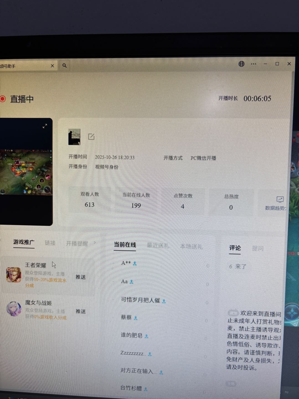299x399 pixels.
Task: Click the 王者荣耀 game icon
Action: (14, 275)
